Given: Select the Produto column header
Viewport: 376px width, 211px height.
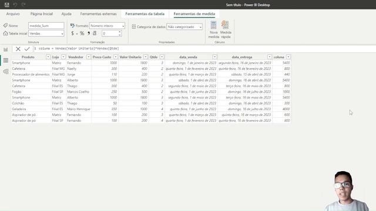Looking at the screenshot, I should [28, 57].
